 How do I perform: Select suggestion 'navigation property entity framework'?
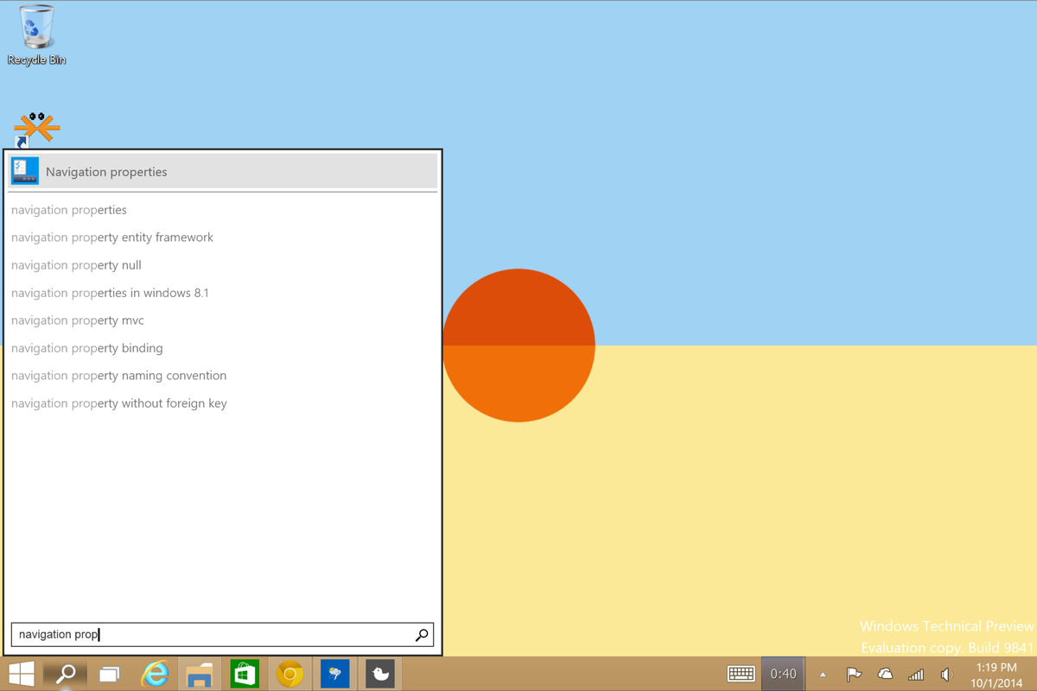point(111,237)
